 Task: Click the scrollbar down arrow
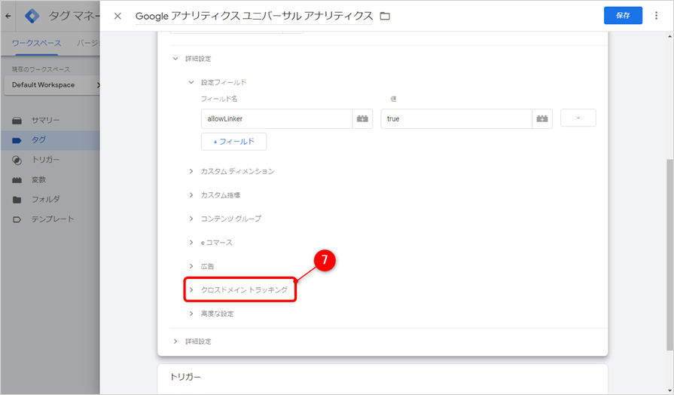669,390
